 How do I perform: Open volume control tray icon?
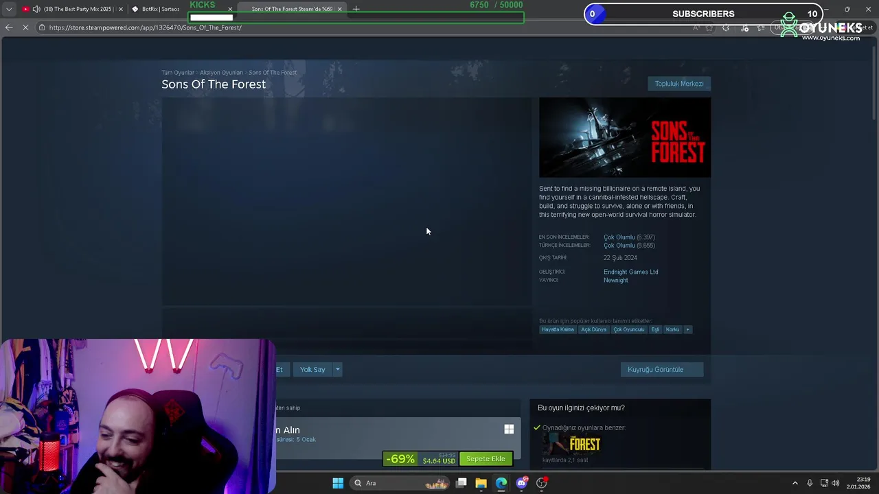(836, 483)
